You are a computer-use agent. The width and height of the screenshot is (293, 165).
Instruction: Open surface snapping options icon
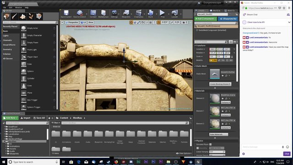tap(147, 22)
